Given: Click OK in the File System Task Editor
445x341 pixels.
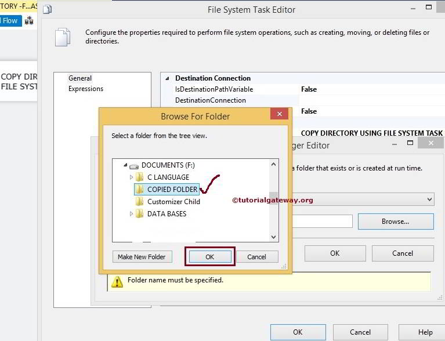Looking at the screenshot, I should (x=298, y=332).
